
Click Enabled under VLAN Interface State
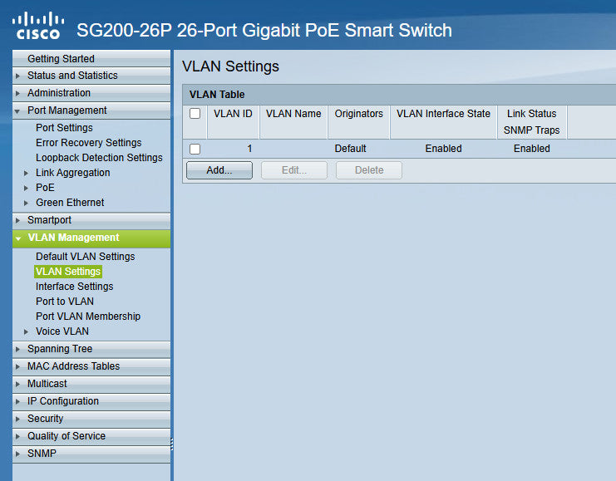tap(444, 149)
